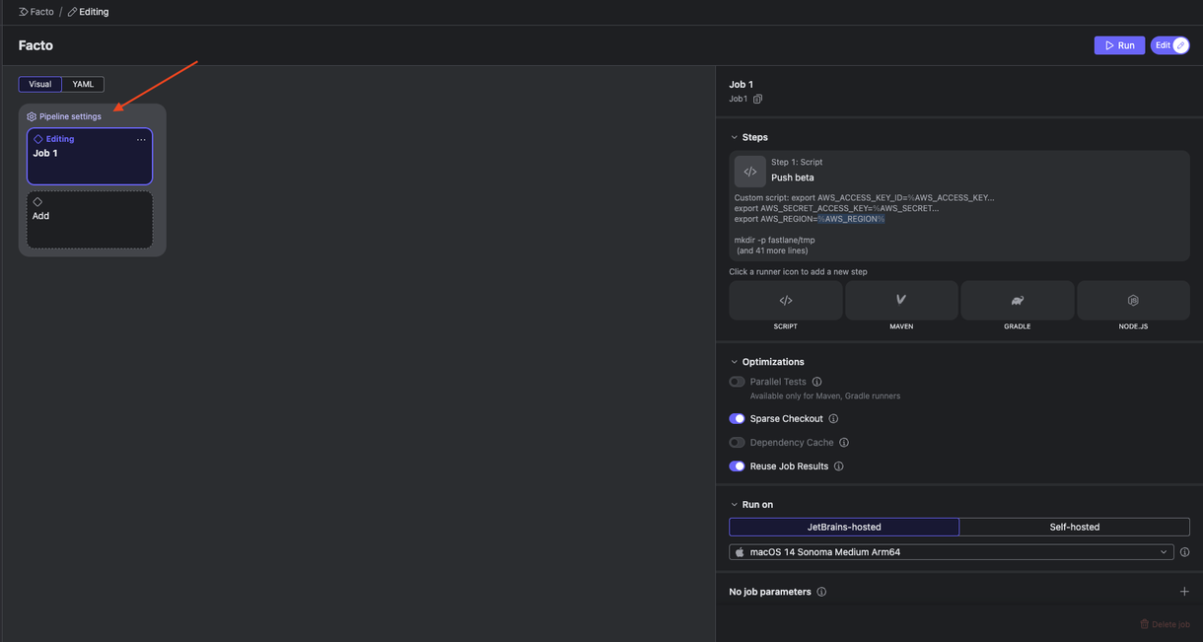Image resolution: width=1203 pixels, height=642 pixels.
Task: Open the macOS 14 Sonoma agent dropdown
Action: click(952, 552)
